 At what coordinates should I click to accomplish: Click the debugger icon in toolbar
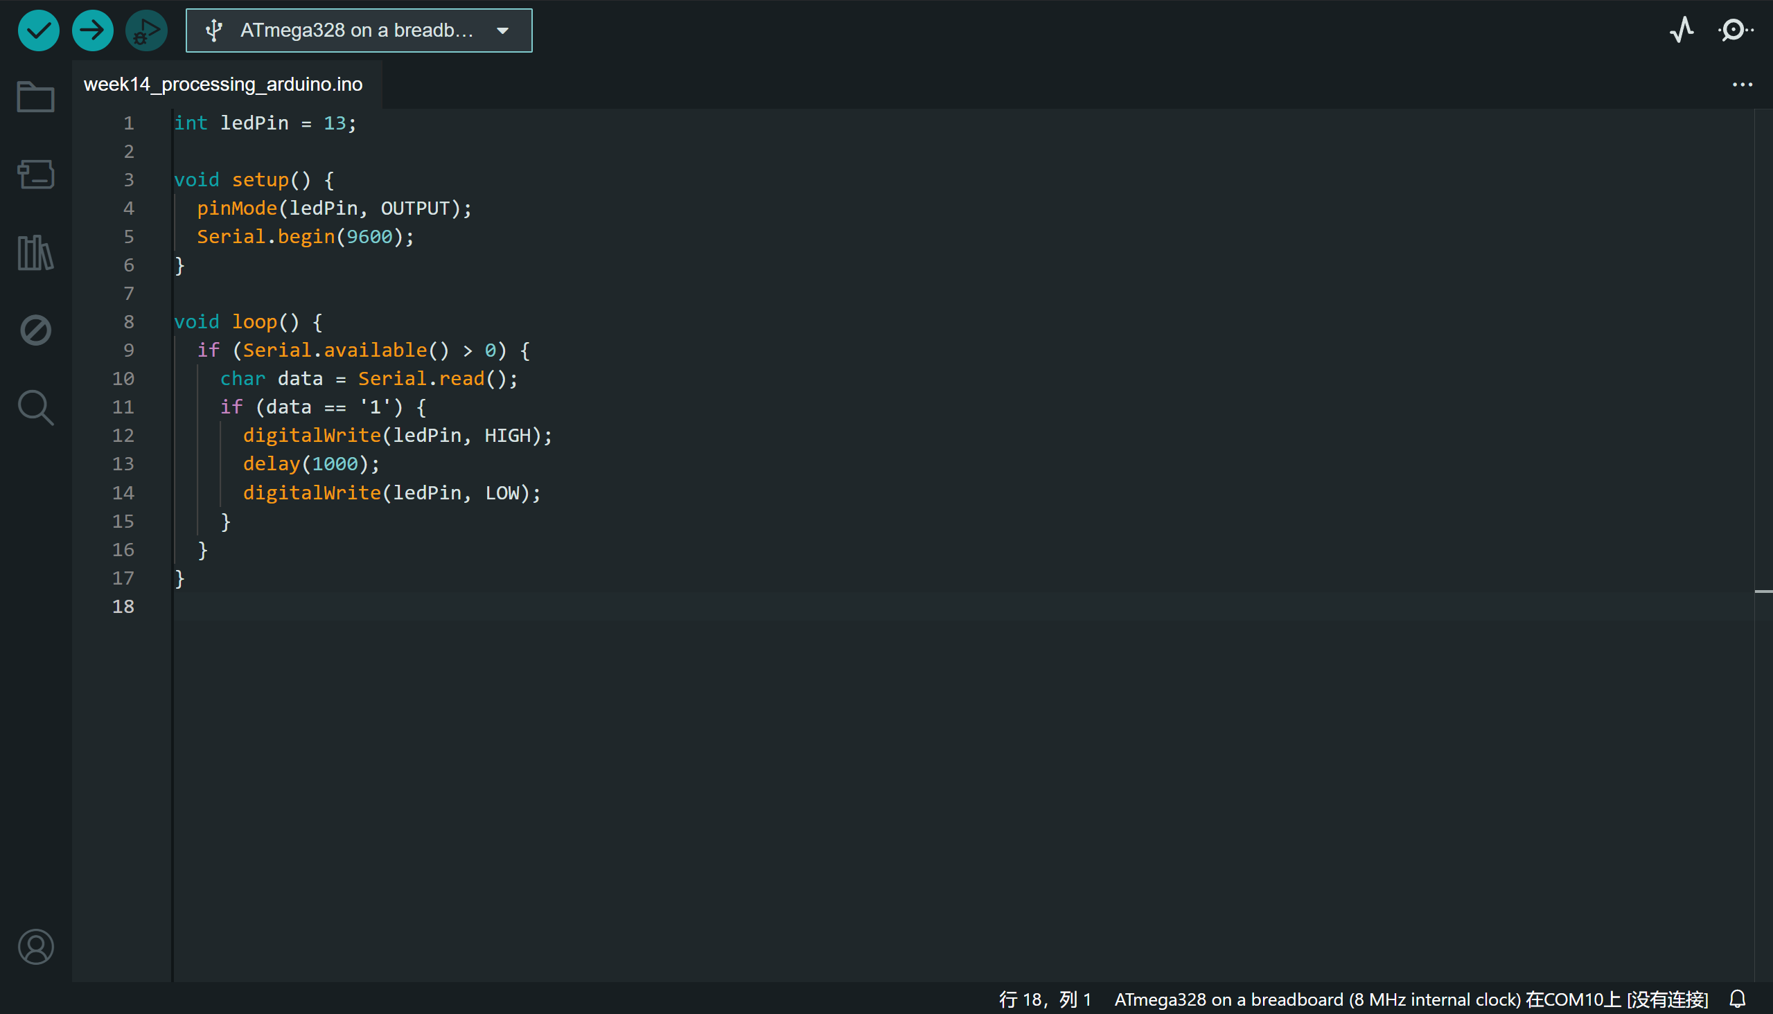click(146, 29)
